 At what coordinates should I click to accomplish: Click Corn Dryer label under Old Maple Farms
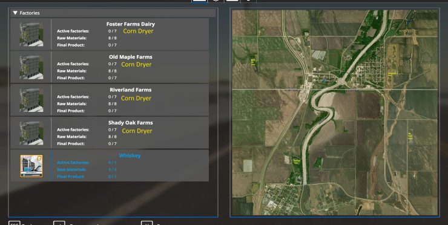pyautogui.click(x=136, y=65)
